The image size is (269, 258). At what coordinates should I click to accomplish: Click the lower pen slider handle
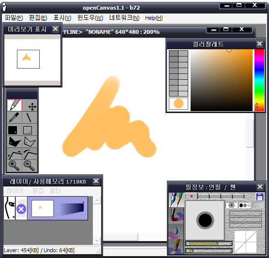click(194, 251)
